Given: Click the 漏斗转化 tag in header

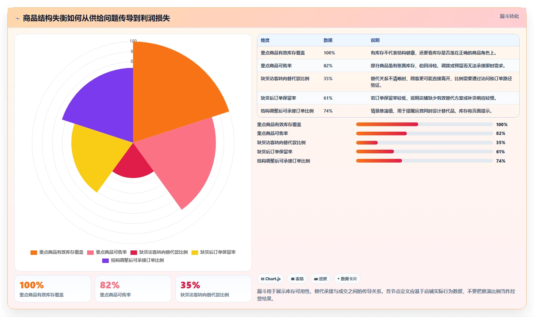Looking at the screenshot, I should click(x=509, y=16).
